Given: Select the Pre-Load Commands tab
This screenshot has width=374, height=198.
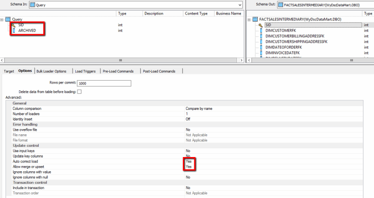Looking at the screenshot, I should point(118,71).
